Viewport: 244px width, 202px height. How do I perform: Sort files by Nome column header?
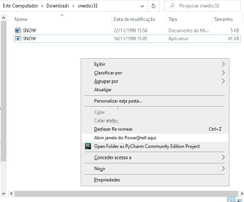pos(21,19)
